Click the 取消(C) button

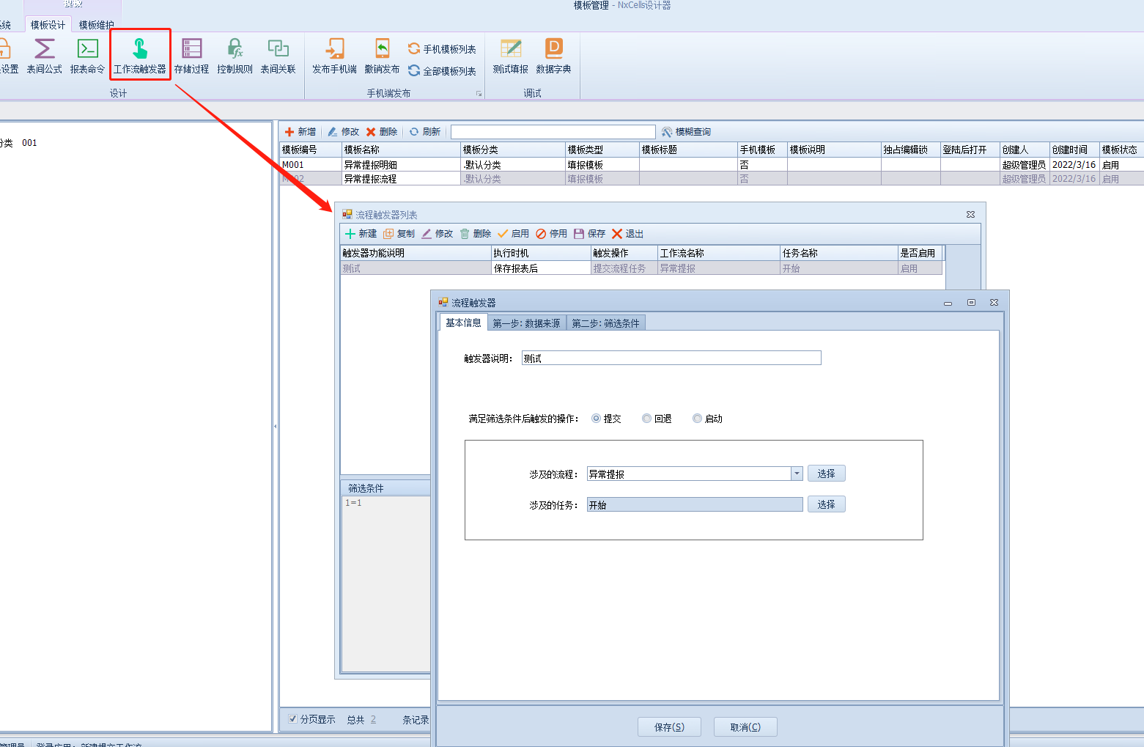[745, 727]
